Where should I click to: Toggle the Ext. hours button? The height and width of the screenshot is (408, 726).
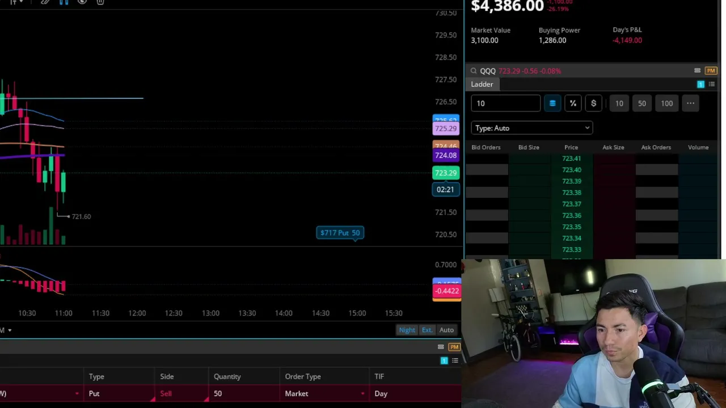click(x=427, y=330)
